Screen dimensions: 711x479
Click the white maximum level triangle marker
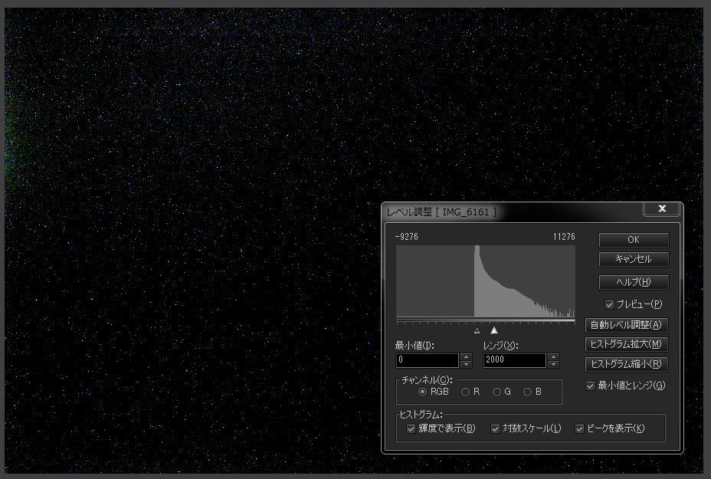494,330
